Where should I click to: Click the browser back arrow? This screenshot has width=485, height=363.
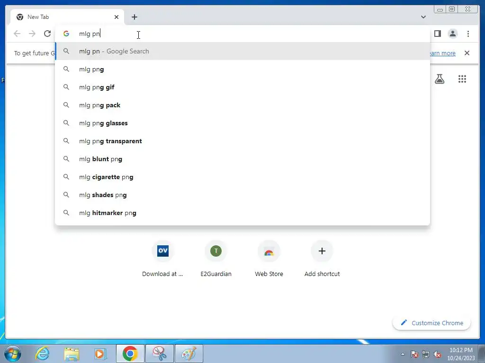click(17, 34)
